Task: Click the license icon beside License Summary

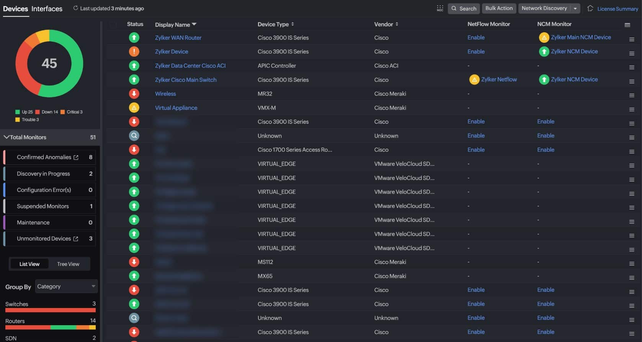Action: (x=590, y=8)
